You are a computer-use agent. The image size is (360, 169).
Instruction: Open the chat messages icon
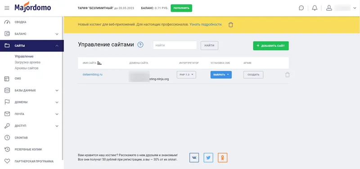301,8
